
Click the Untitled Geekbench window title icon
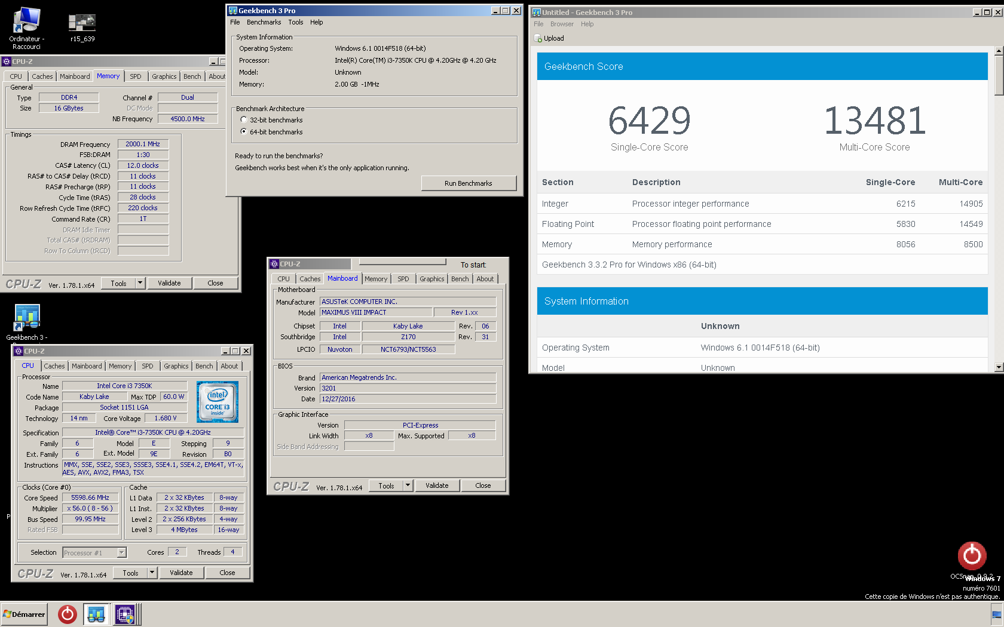[x=537, y=12]
